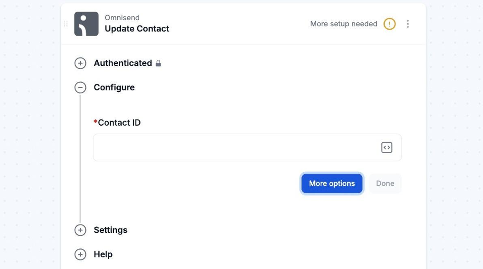Open the Help section label
483x269 pixels.
[103, 254]
